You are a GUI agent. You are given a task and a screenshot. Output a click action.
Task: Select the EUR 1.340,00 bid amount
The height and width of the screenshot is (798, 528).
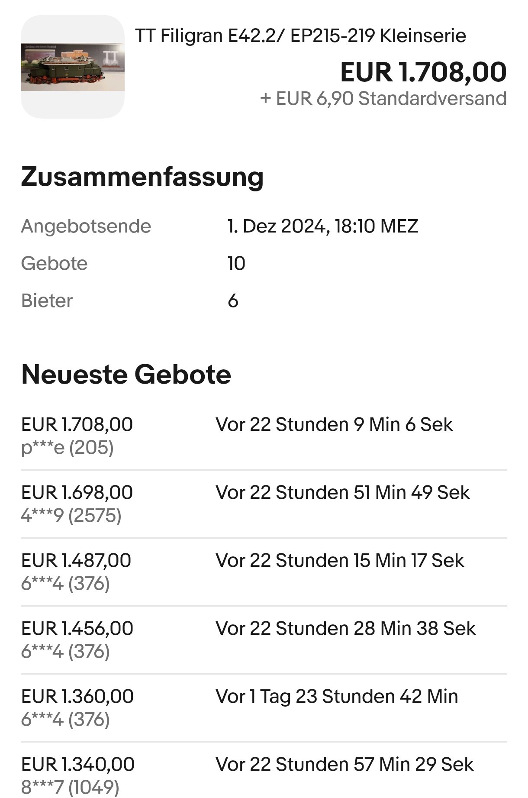tap(77, 764)
